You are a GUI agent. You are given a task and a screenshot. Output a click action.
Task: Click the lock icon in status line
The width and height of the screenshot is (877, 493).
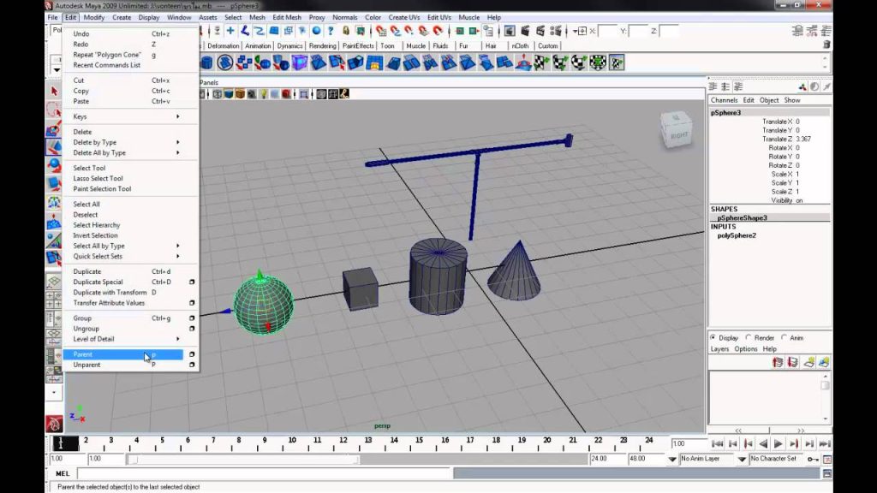tap(346, 31)
